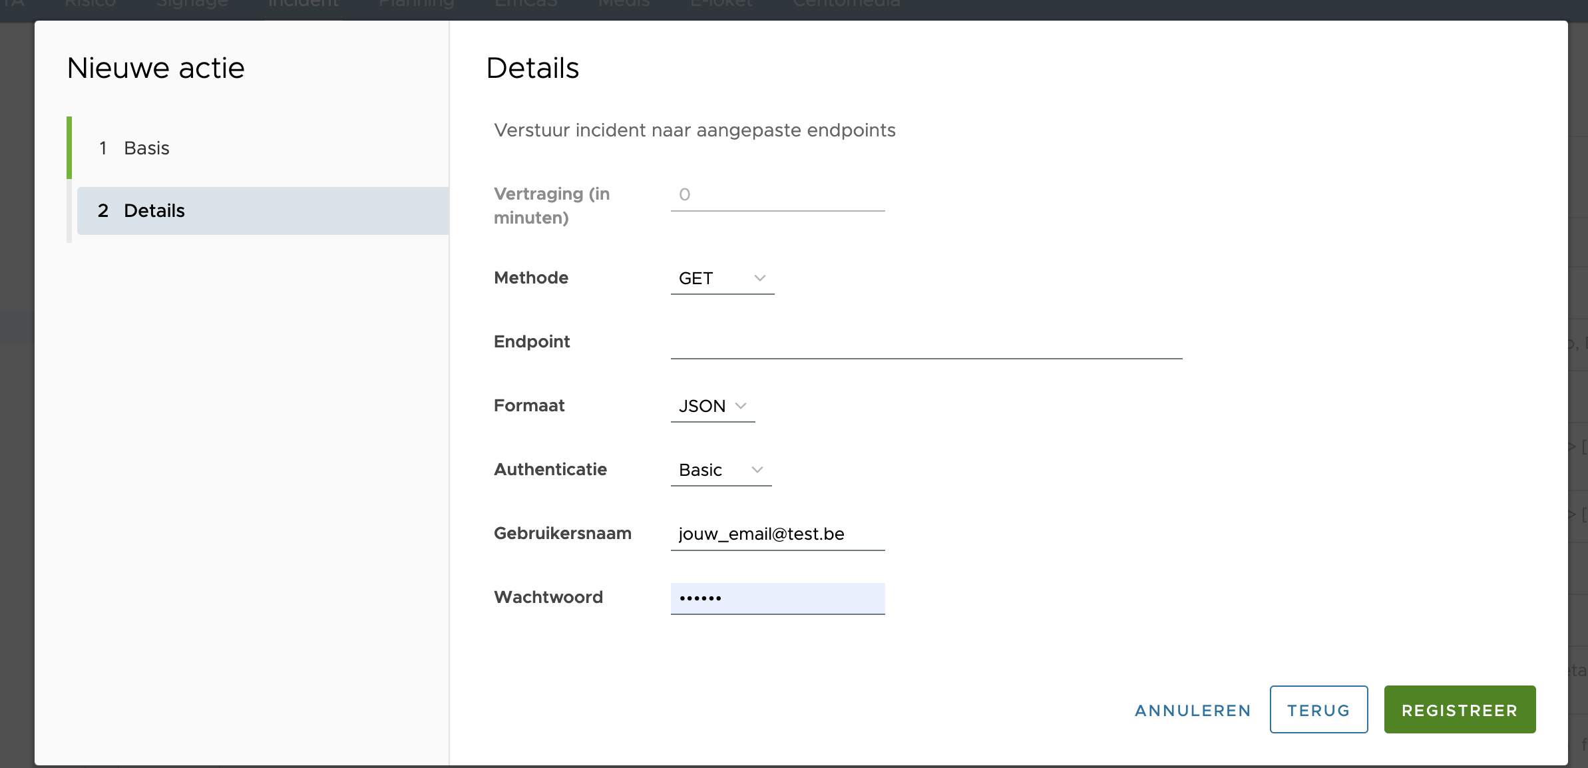Click the green Registreer button
1588x768 pixels.
pyautogui.click(x=1459, y=709)
